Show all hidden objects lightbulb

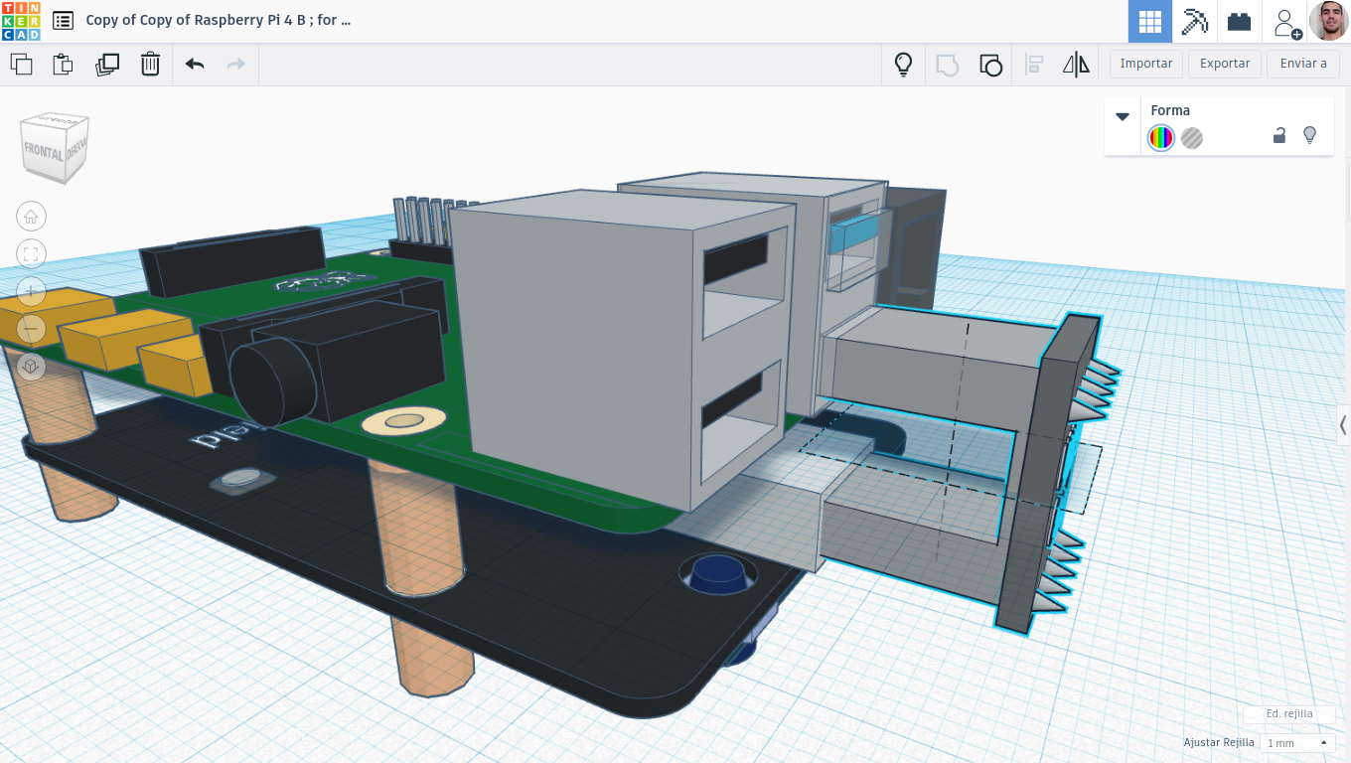(x=903, y=65)
